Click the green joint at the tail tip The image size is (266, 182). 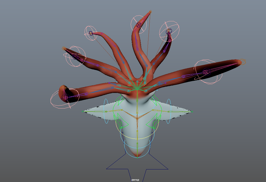pos(137,158)
